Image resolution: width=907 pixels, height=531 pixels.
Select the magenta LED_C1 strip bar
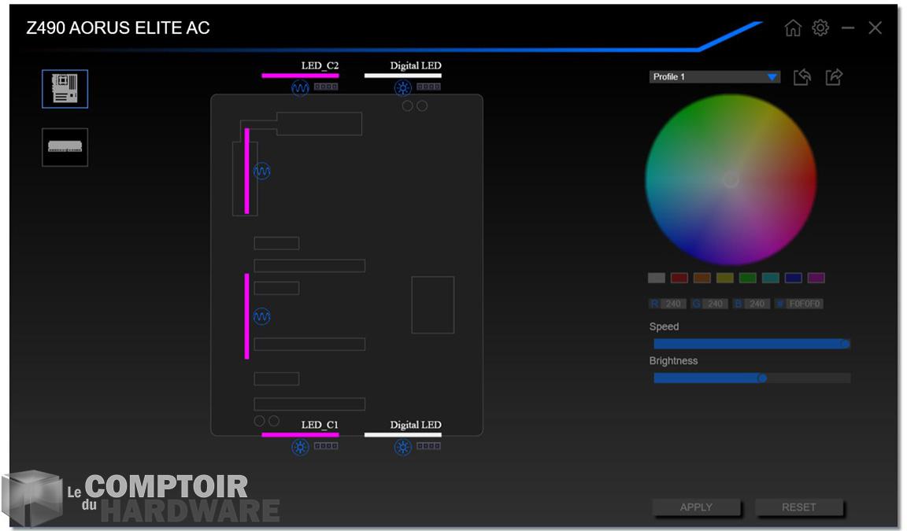(x=300, y=435)
